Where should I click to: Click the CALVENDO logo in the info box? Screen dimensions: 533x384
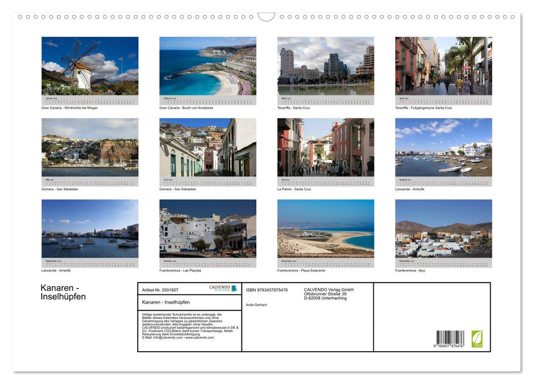[223, 288]
